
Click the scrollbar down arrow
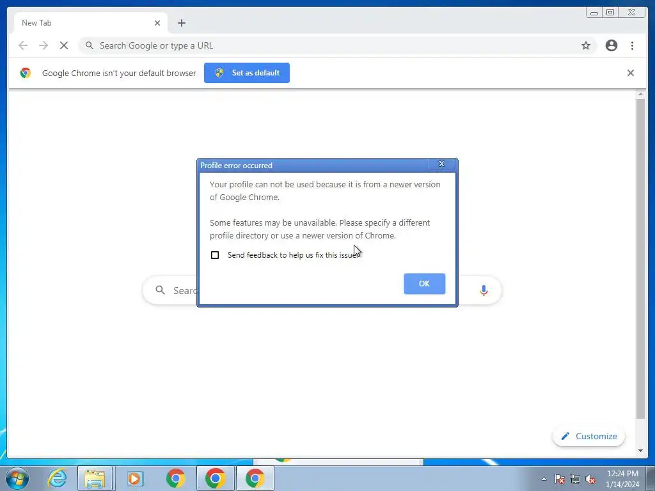click(640, 451)
